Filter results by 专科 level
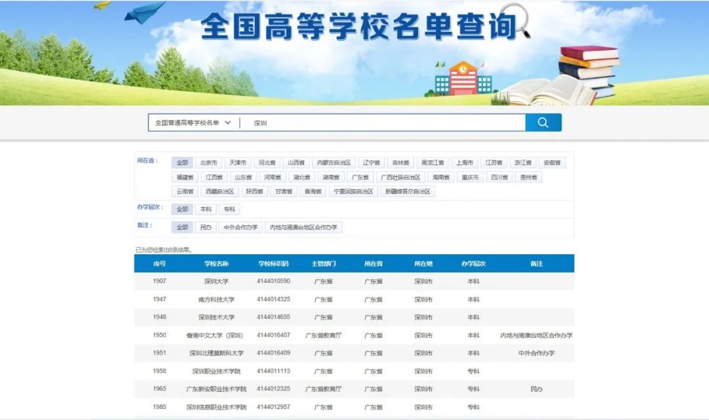 [228, 209]
